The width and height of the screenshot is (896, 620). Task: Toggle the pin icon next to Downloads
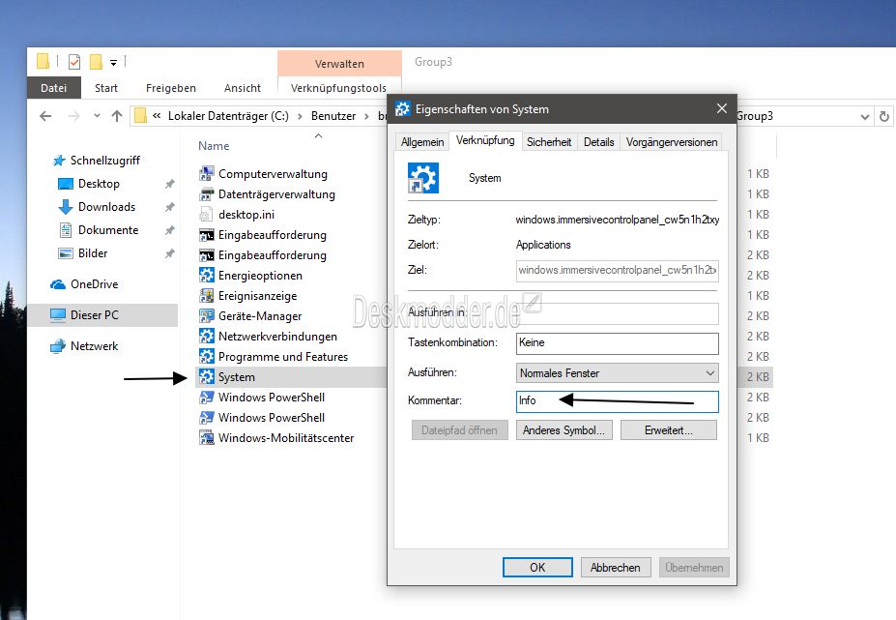click(x=170, y=207)
